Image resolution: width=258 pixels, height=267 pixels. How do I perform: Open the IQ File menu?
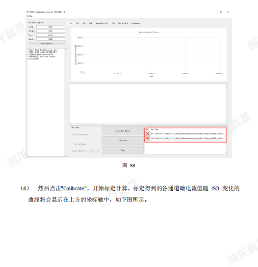(29, 16)
